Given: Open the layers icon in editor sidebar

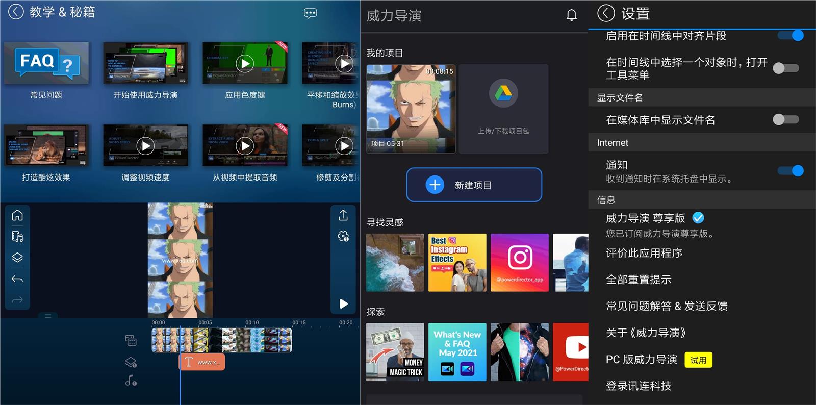Looking at the screenshot, I should pos(17,258).
